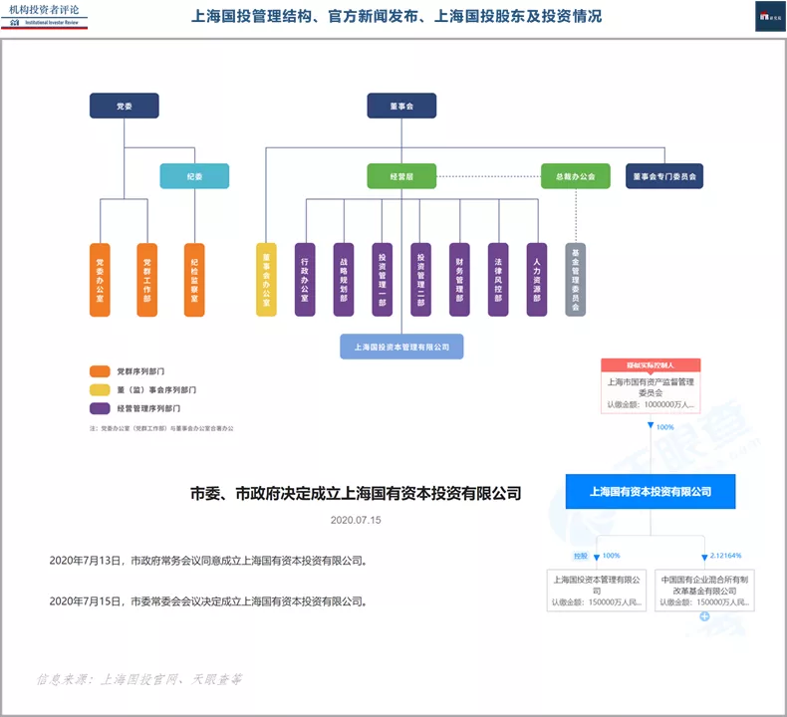This screenshot has width=787, height=717.
Task: Click the yellow legend swatch for 董（监）事会序列部门
Action: (100, 389)
